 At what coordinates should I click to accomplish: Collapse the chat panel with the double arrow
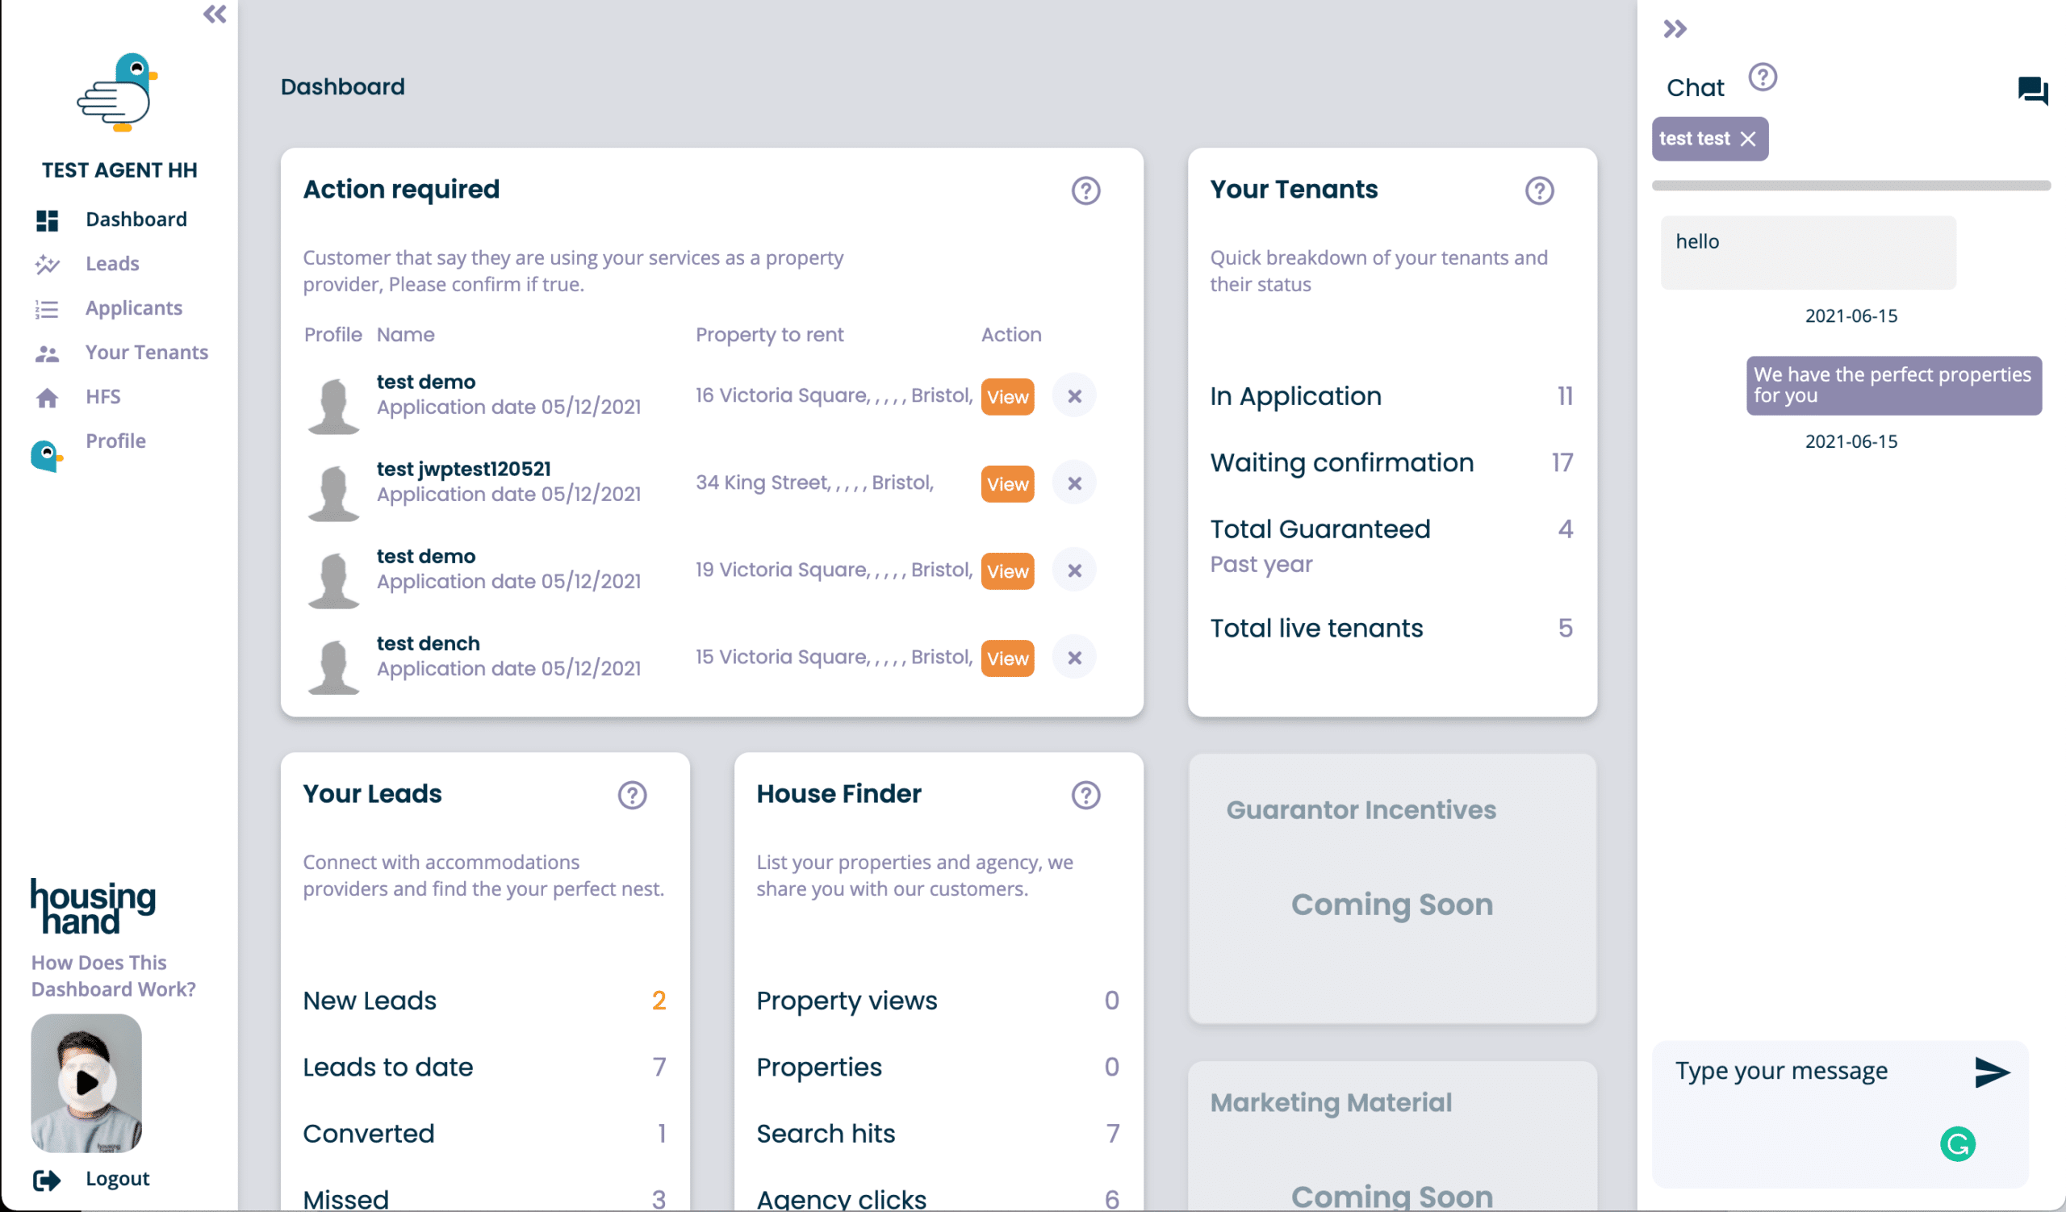pos(1674,30)
